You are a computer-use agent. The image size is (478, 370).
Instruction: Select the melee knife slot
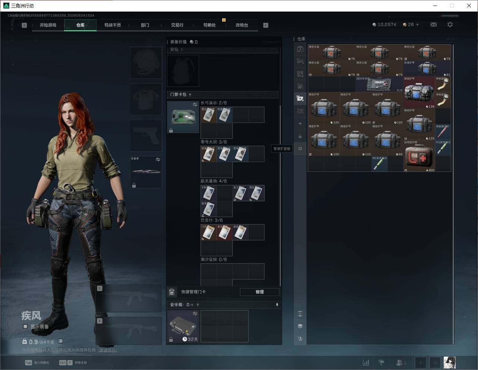coord(146,172)
